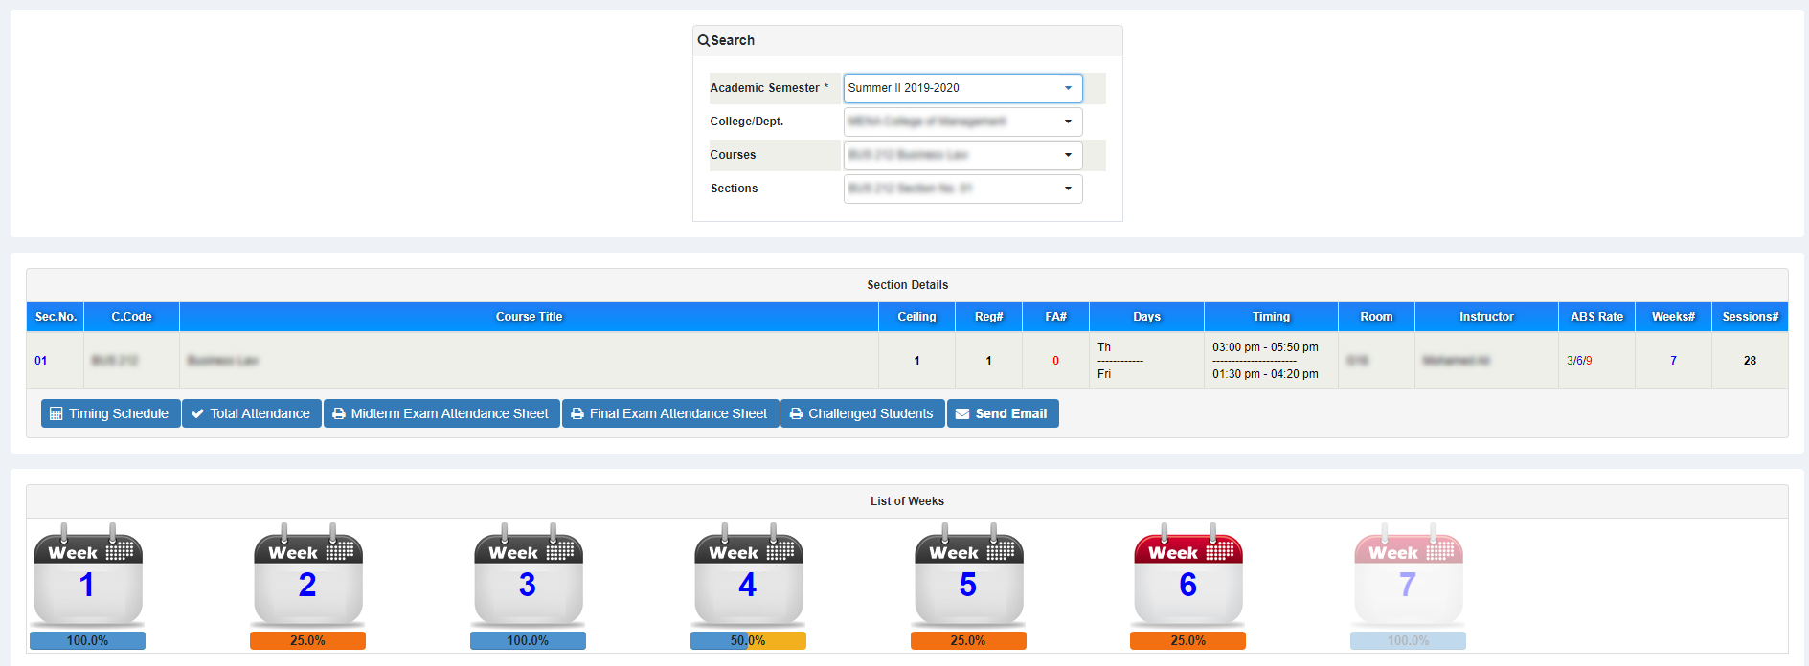The image size is (1809, 666).
Task: Click the Week 6 25.0% progress bar
Action: click(x=1187, y=640)
